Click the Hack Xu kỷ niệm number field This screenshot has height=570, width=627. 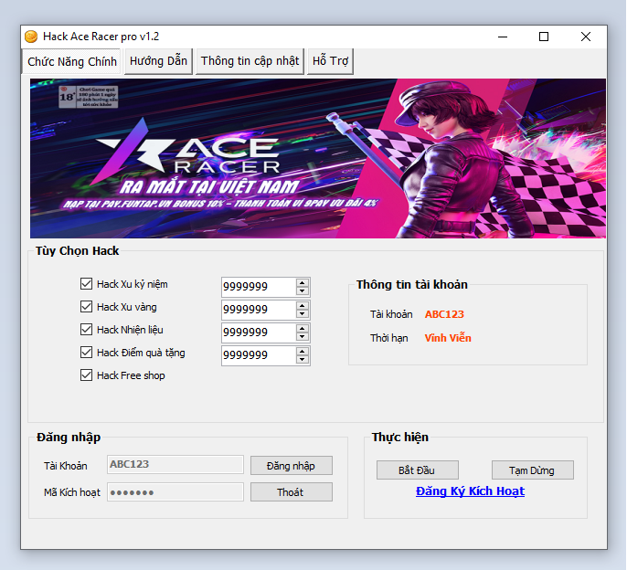tap(257, 287)
